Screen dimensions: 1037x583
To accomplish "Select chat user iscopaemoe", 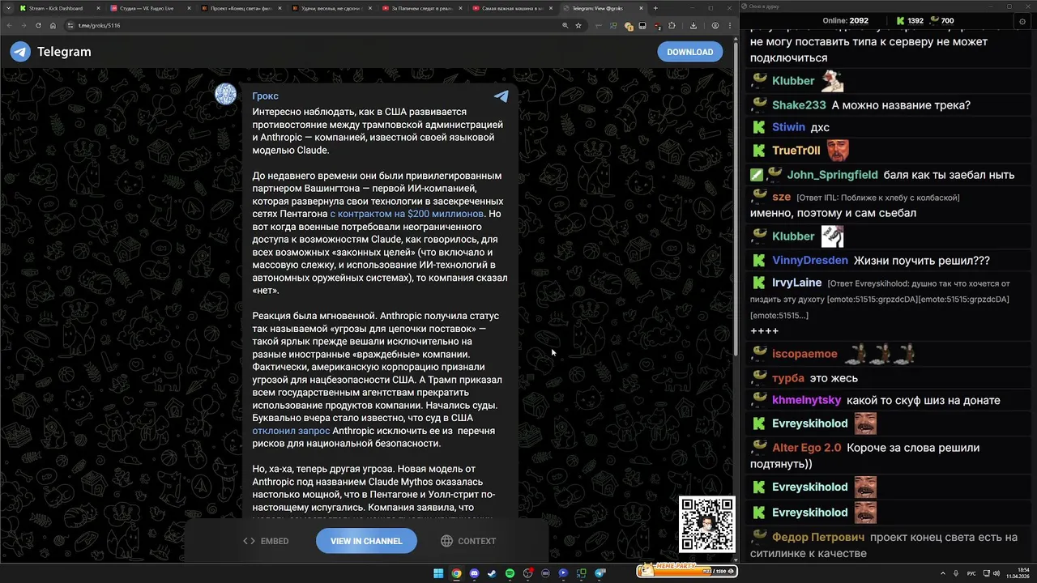I will [804, 354].
